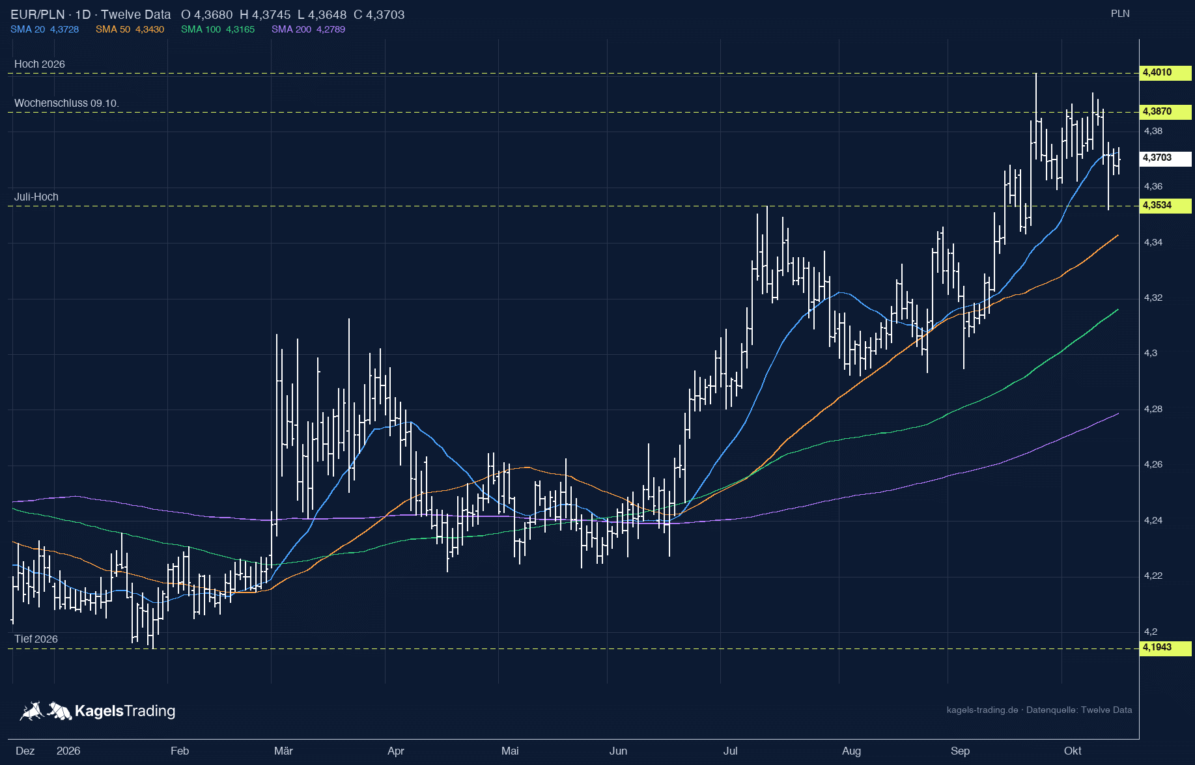Click the Juli-Hoch line label
The image size is (1195, 765).
point(36,197)
